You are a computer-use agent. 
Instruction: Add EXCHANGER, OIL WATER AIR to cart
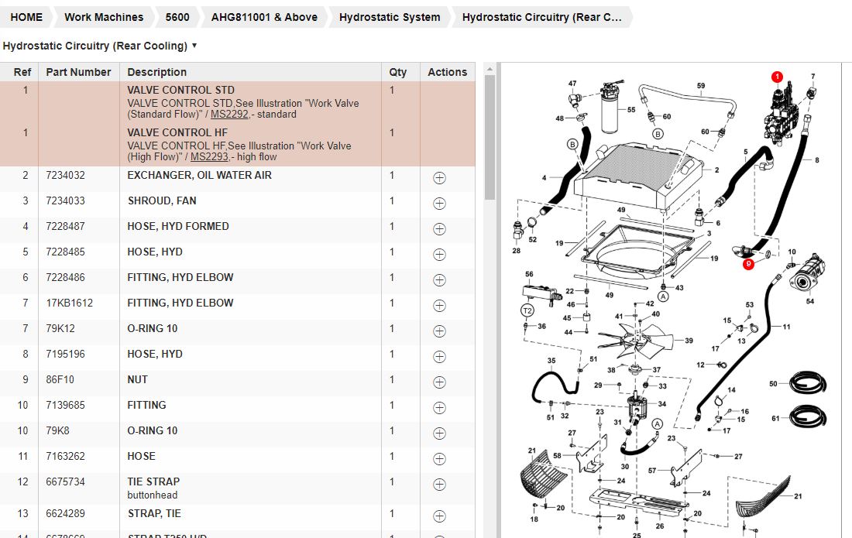click(x=440, y=178)
